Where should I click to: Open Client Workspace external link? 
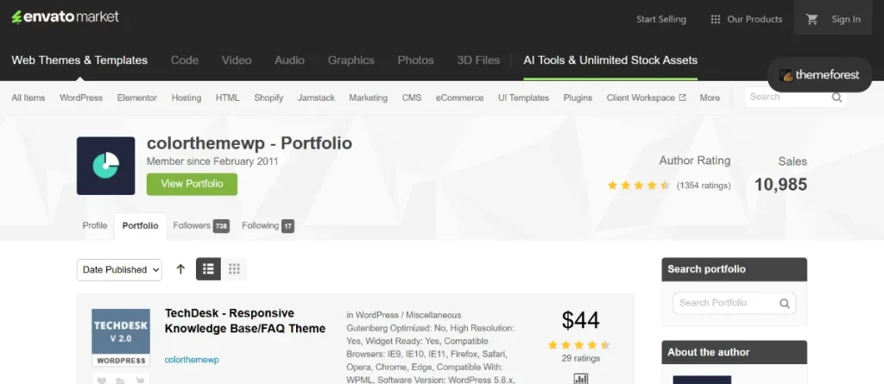(x=646, y=98)
